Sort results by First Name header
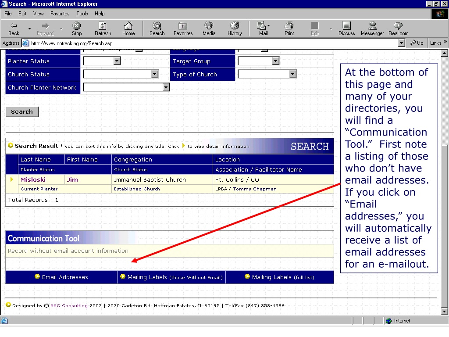The height and width of the screenshot is (337, 449). (82, 159)
